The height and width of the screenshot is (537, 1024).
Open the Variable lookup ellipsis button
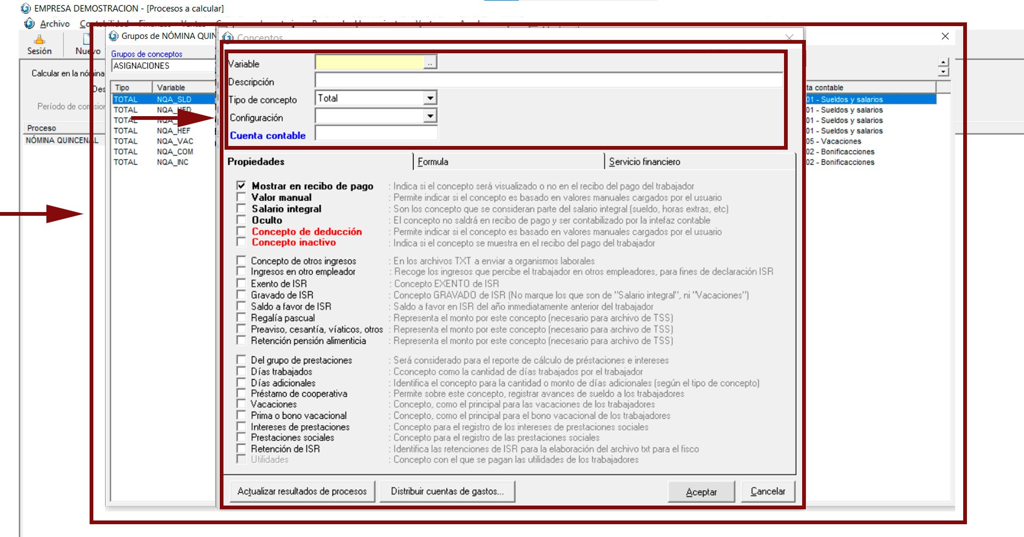(x=430, y=63)
